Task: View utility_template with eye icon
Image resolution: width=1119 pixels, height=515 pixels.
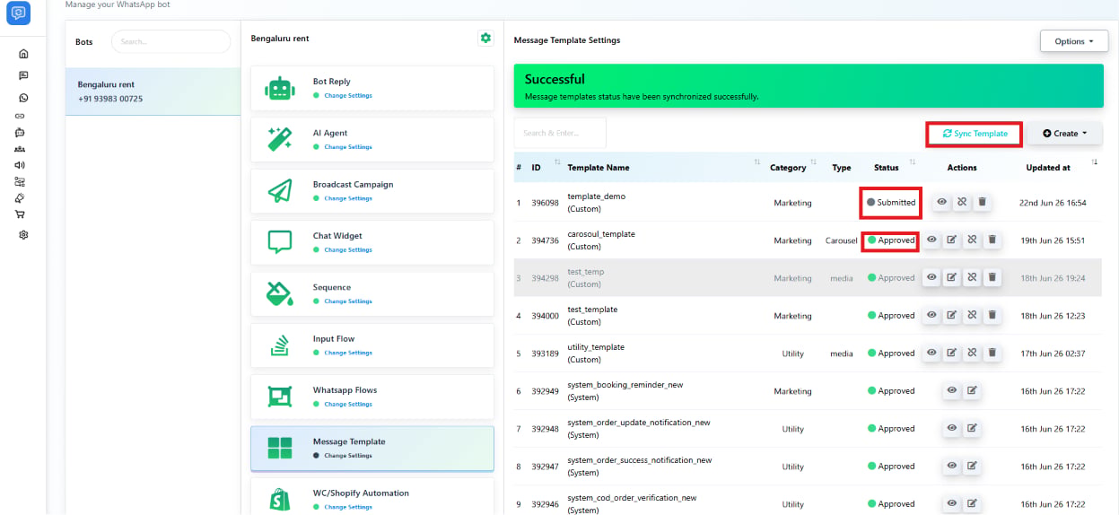Action: pyautogui.click(x=932, y=354)
